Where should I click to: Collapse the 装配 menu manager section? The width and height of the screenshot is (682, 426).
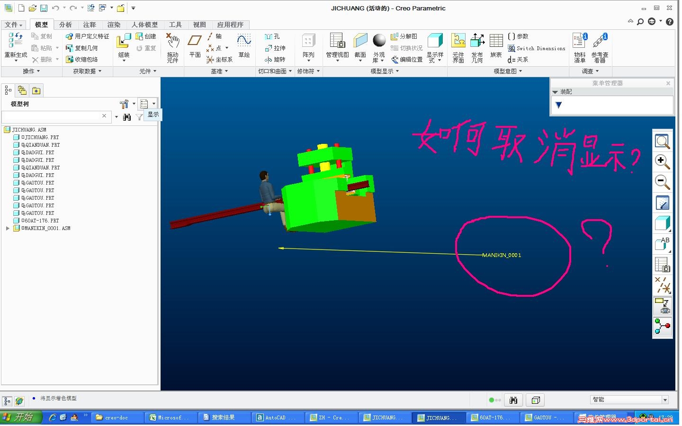click(555, 92)
